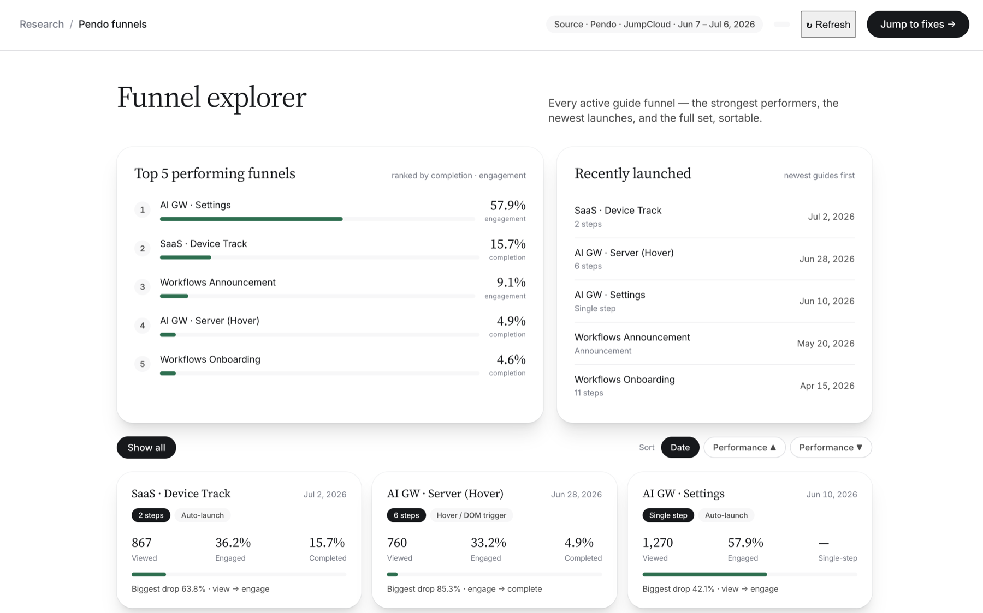Click the Single step badge
The width and height of the screenshot is (983, 613).
668,515
